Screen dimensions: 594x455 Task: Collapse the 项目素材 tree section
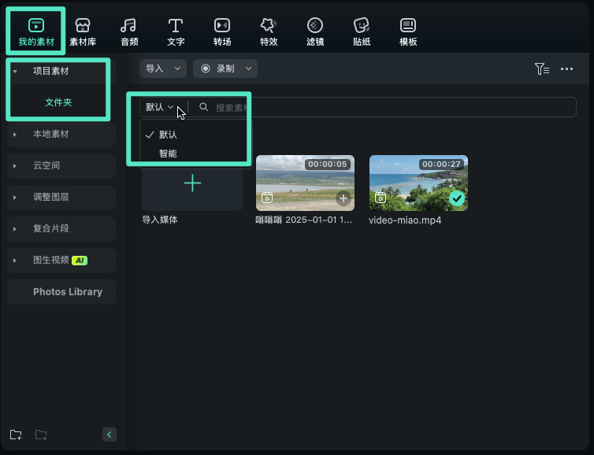pos(15,71)
